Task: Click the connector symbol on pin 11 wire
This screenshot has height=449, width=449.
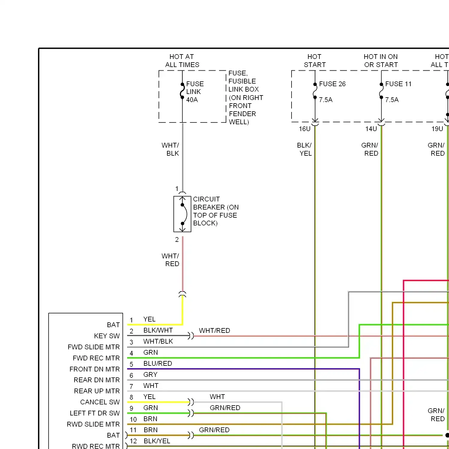Action: (191, 435)
